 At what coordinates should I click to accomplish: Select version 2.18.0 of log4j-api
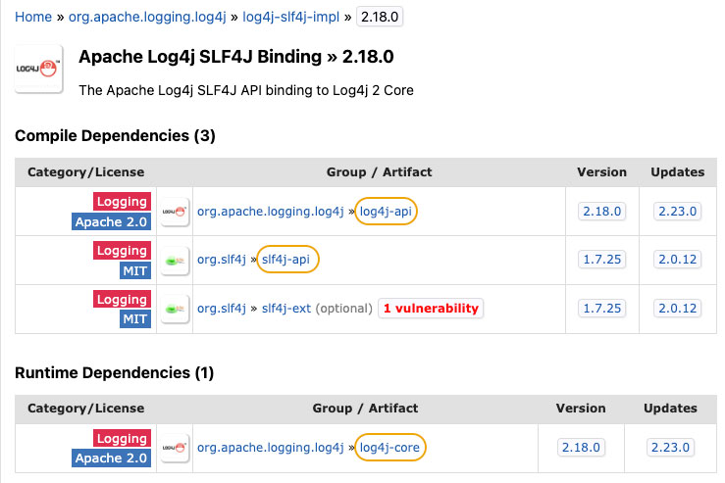(x=602, y=212)
